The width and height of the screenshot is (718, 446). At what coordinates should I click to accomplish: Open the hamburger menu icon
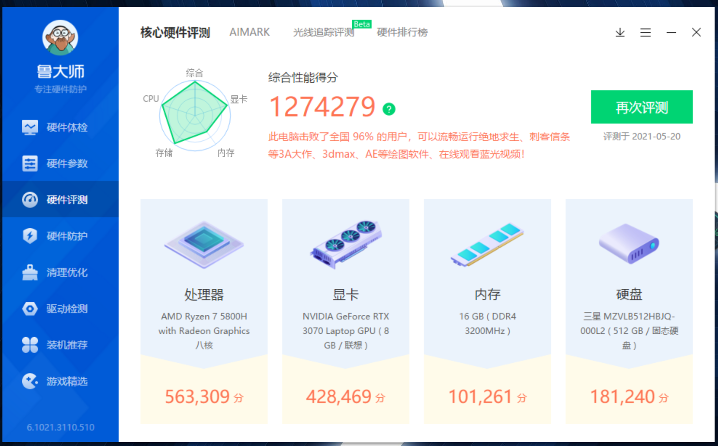(645, 32)
